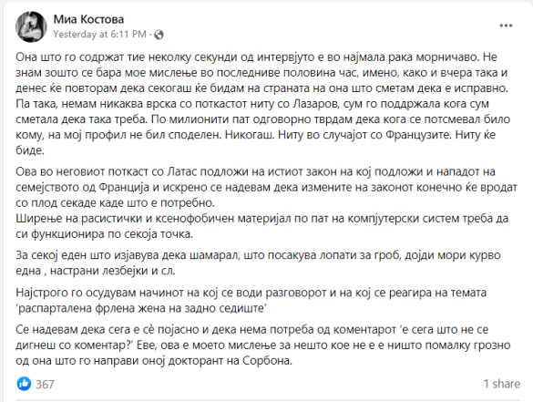Open the Миа Костова profile name link
This screenshot has height=402, width=533.
[x=88, y=19]
